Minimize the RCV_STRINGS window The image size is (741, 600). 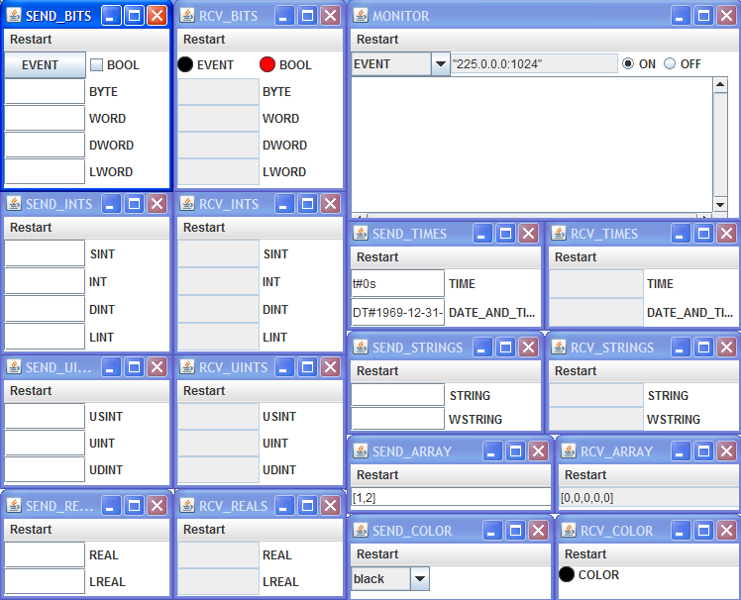pos(680,348)
